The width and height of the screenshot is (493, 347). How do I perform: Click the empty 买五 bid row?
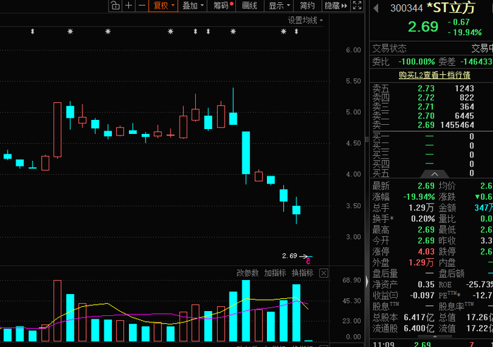(431, 173)
